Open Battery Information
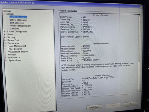Screen dimensions: 149x112 pos(18,20)
